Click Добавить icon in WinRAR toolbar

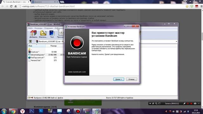tap(33, 34)
